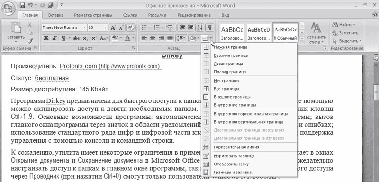Open the Times New Roman font dropdown
The image size is (379, 182).
(x=85, y=27)
